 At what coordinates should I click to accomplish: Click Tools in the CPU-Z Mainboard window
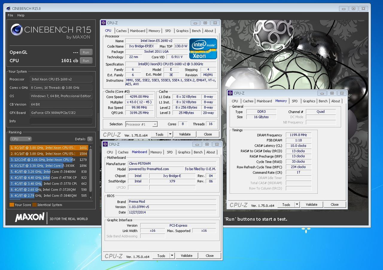tap(161, 256)
